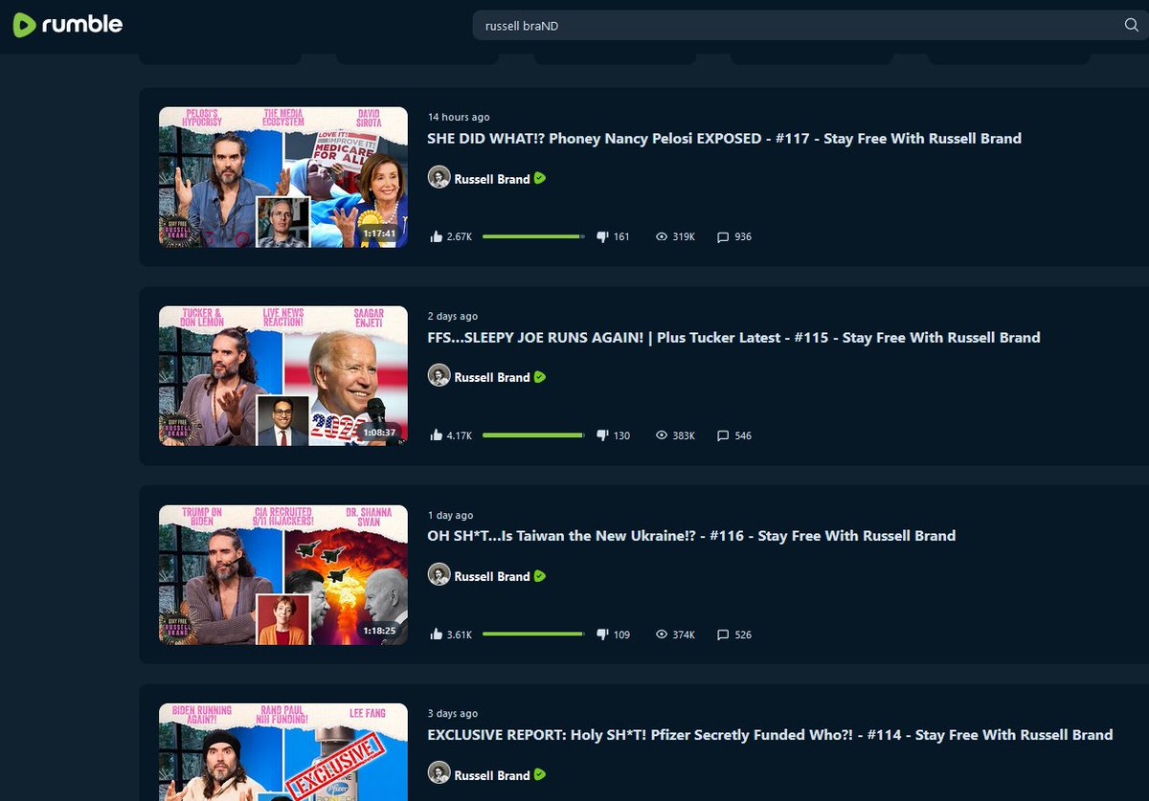Click the search magnifier icon
This screenshot has width=1149, height=801.
tap(1131, 26)
